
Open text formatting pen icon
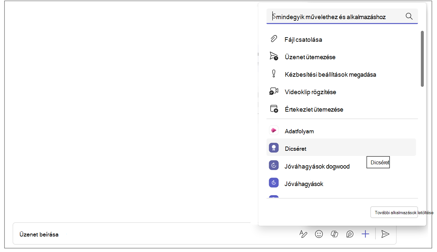click(x=303, y=234)
